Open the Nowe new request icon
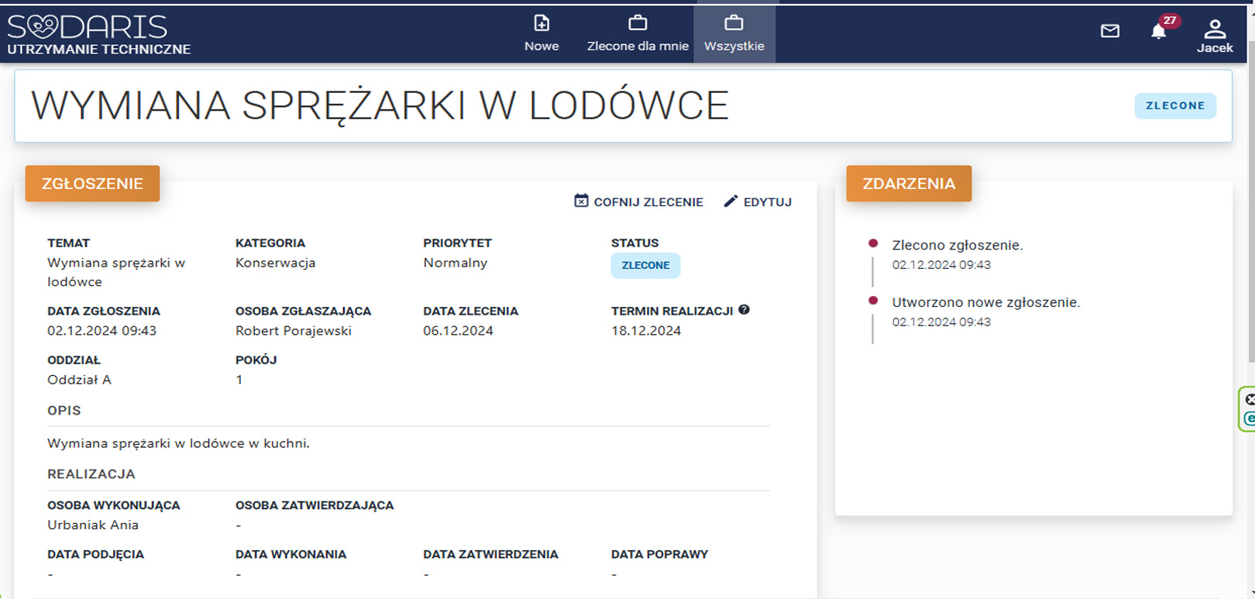 pyautogui.click(x=542, y=24)
